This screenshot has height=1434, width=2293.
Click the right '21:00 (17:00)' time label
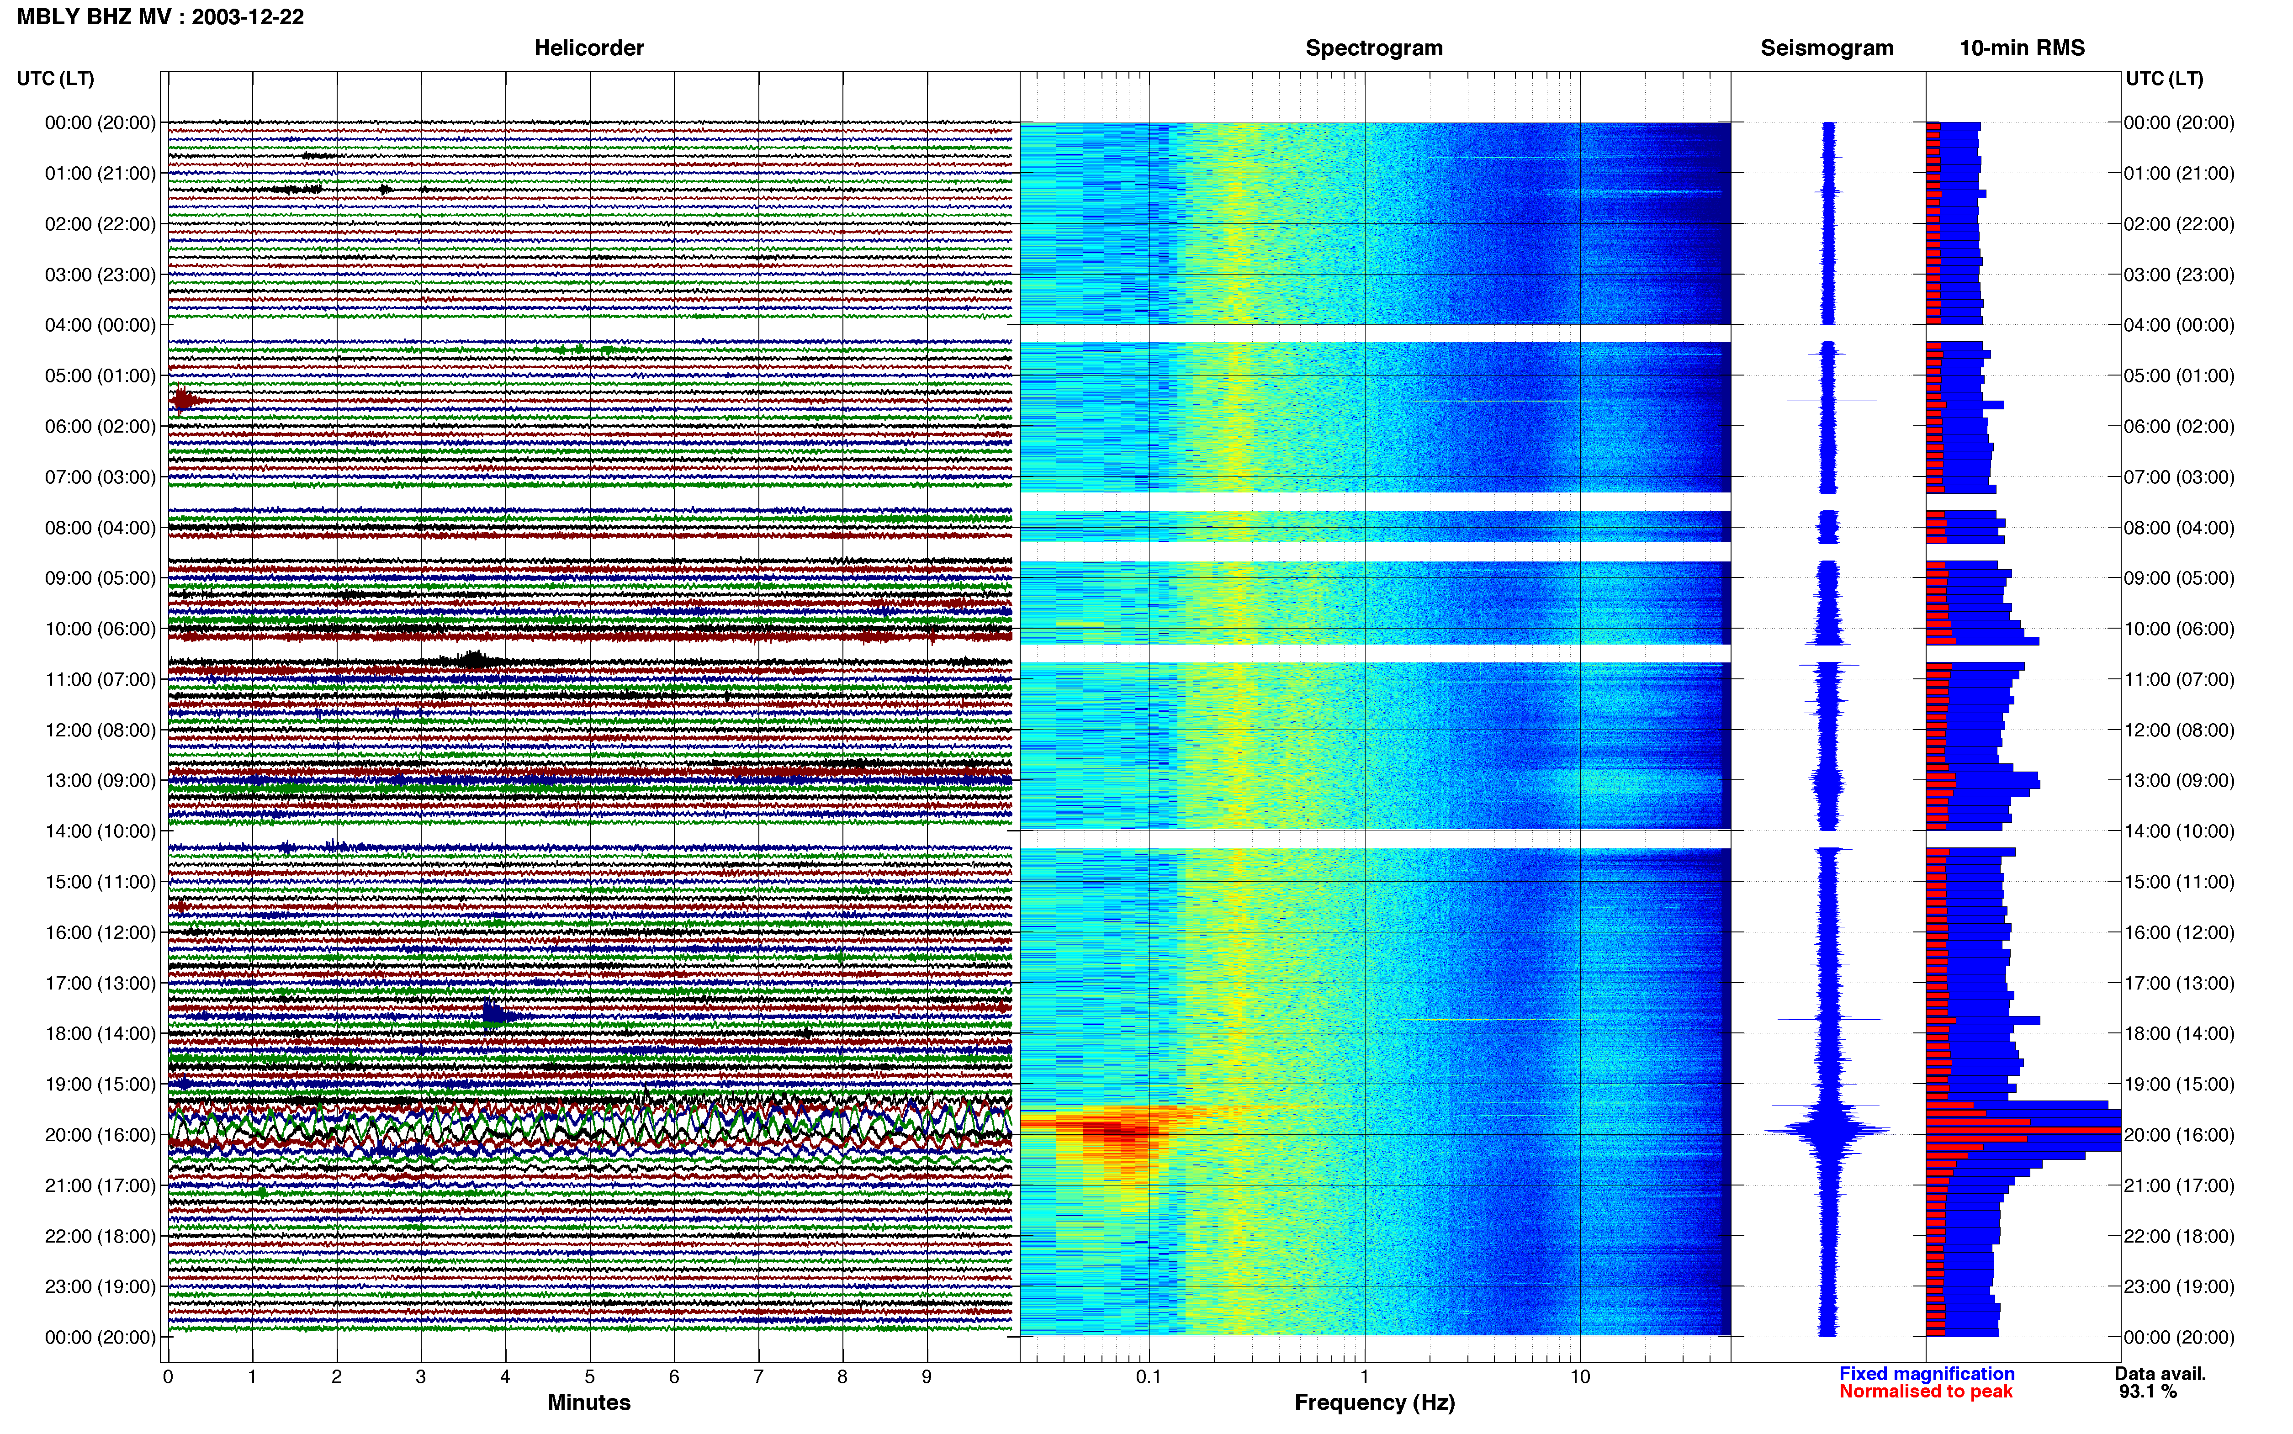(2179, 1185)
